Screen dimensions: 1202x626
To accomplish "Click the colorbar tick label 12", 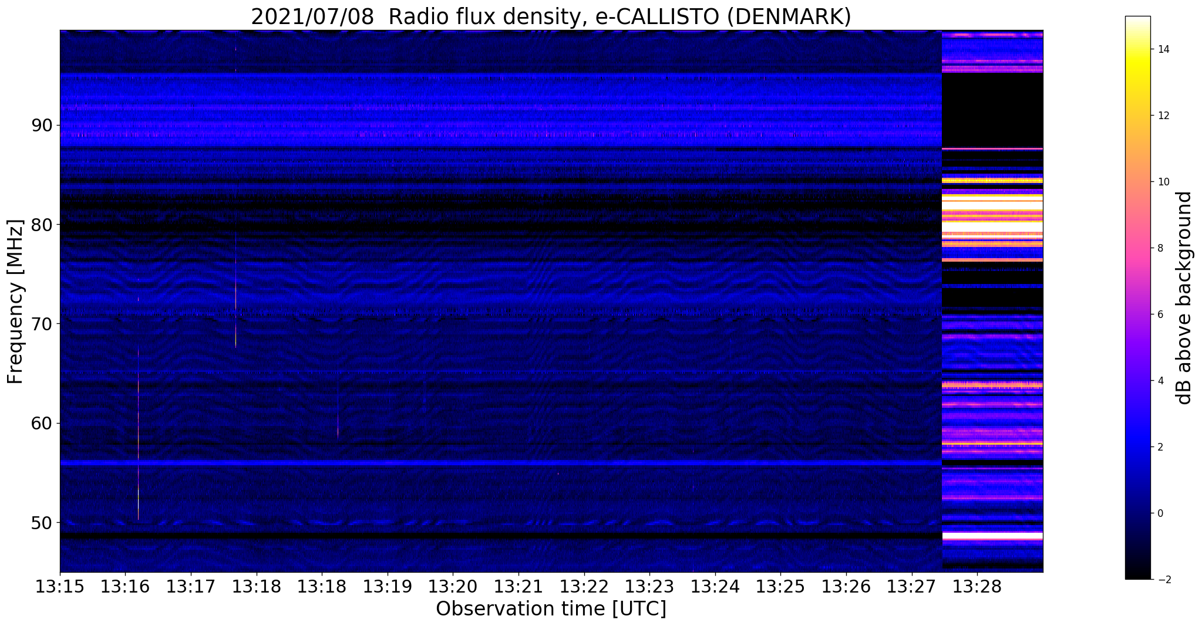I will coord(1163,116).
